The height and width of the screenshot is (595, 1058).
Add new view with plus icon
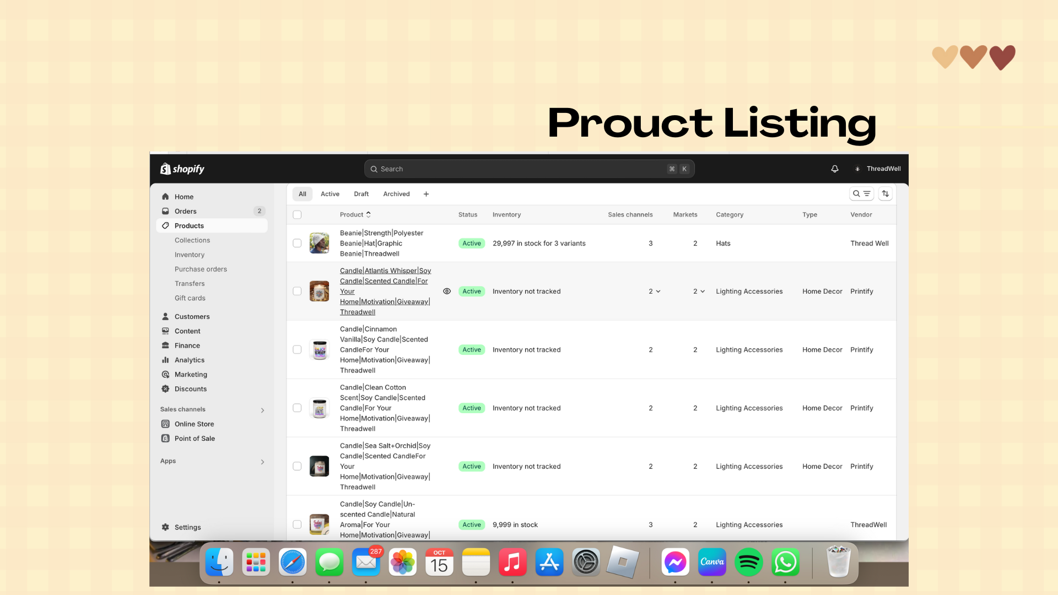(x=426, y=194)
